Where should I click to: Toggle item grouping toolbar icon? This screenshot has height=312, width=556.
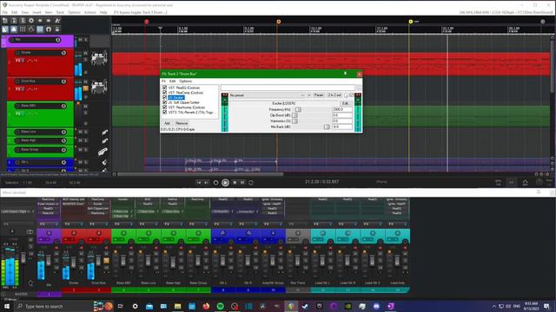pos(14,29)
